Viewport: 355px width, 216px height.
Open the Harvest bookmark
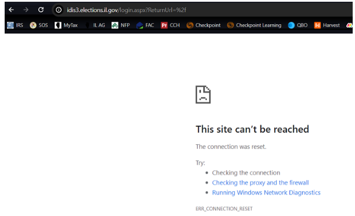click(327, 25)
